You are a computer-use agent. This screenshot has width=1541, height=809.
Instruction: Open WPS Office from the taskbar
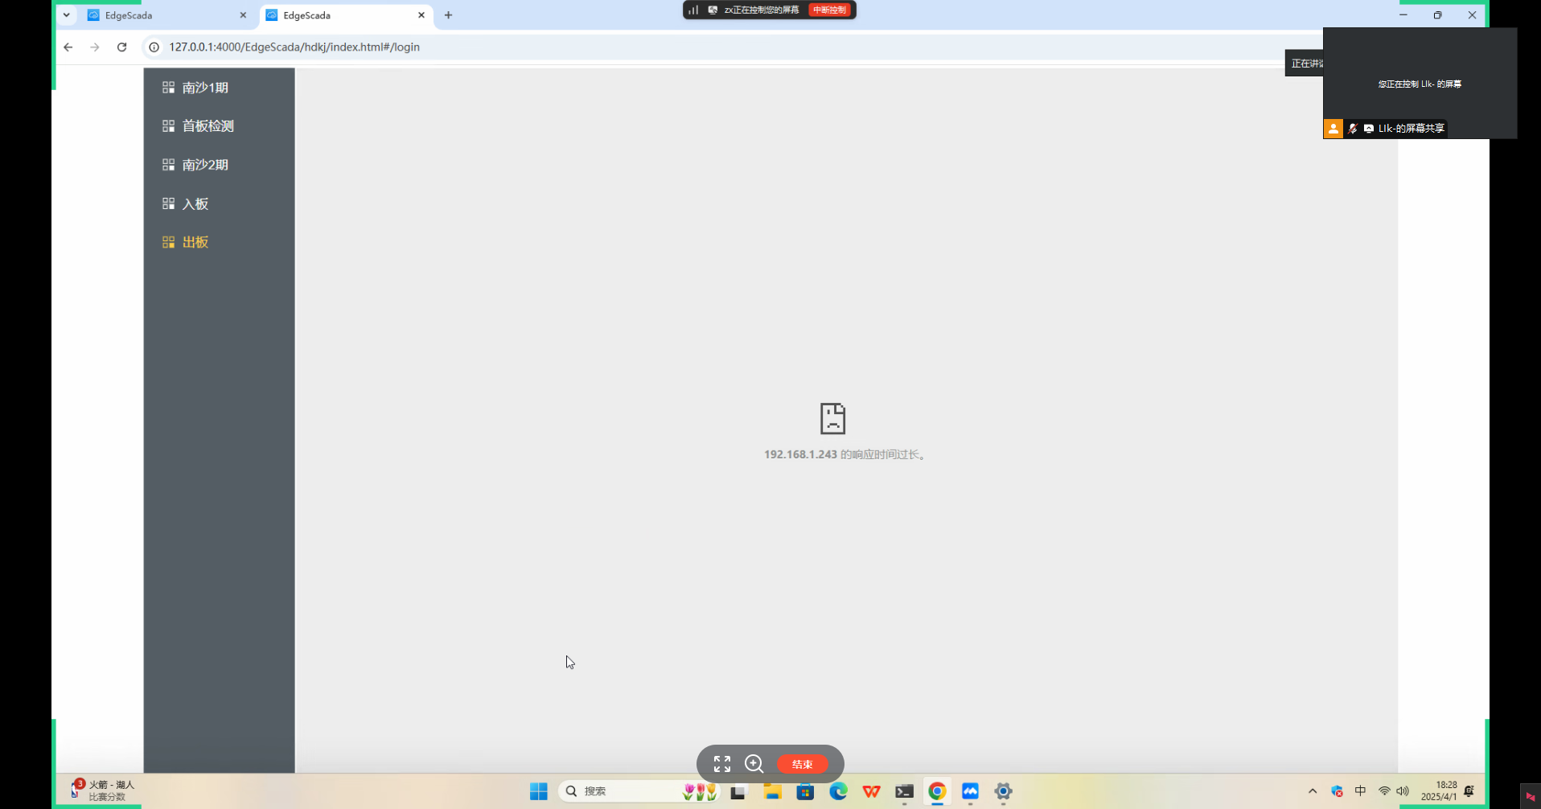point(871,791)
